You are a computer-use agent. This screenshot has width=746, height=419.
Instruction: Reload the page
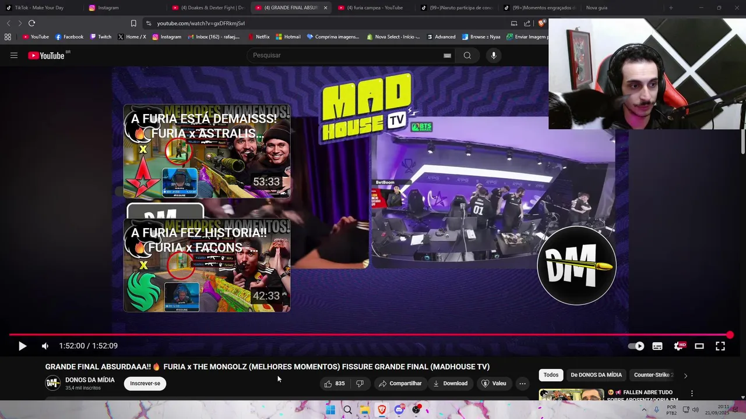(31, 23)
